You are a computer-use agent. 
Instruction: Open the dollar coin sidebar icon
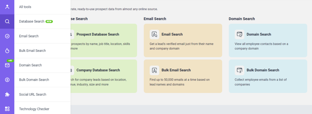(7, 80)
